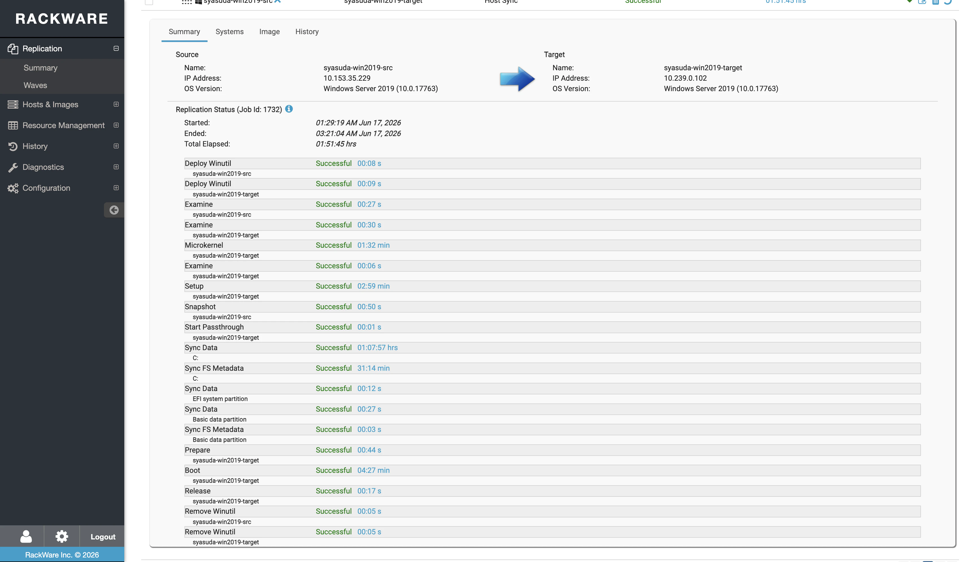The width and height of the screenshot is (976, 562).
Task: Click the target name value syasuda-win2019-target
Action: [703, 67]
